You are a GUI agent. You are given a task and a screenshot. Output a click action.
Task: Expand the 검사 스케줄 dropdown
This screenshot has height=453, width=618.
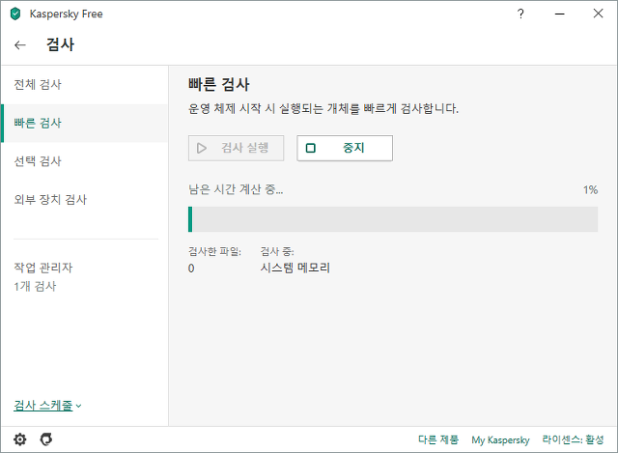[47, 406]
